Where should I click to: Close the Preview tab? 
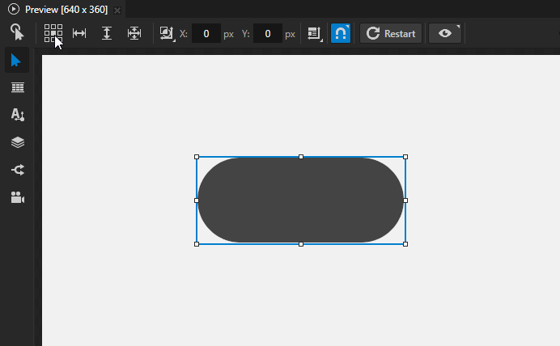[x=117, y=10]
